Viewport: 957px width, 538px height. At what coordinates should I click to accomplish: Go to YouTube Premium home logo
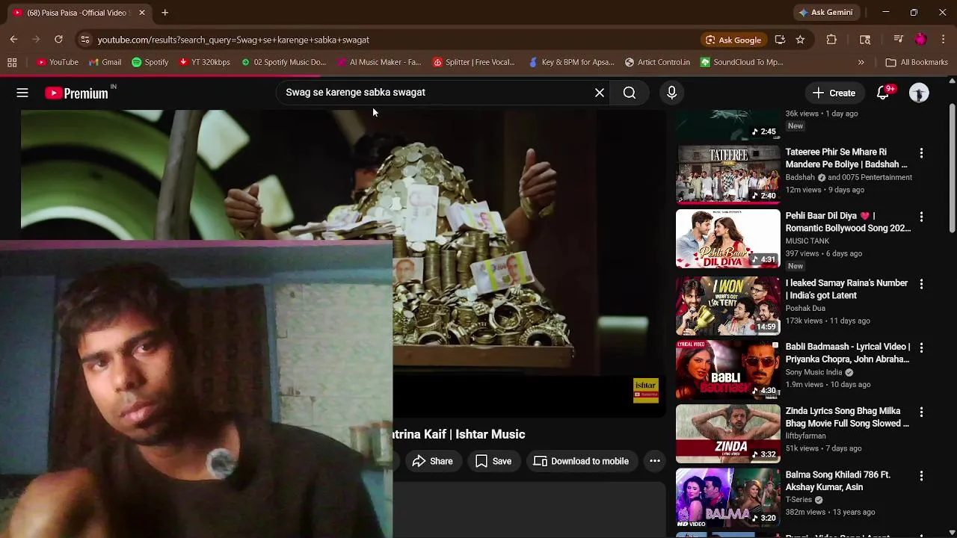coord(77,93)
